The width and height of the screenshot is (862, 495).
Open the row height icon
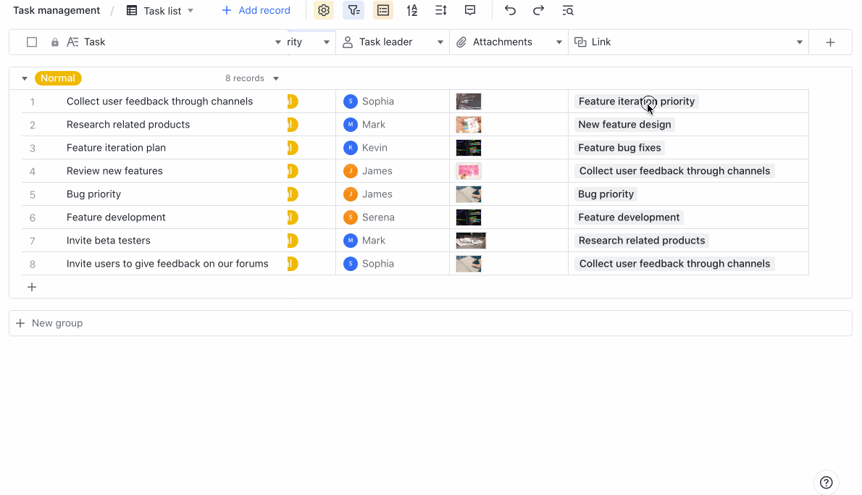[441, 10]
